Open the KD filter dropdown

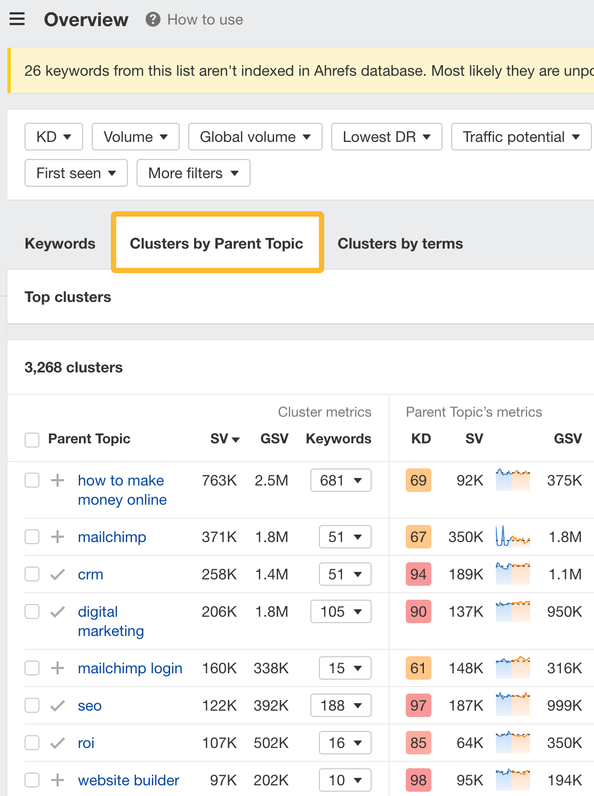[x=53, y=137]
